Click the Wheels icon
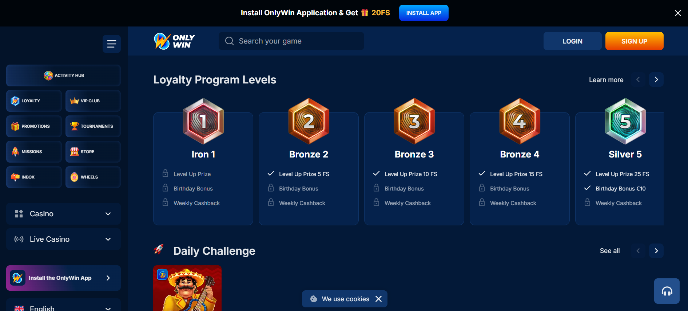688x311 pixels. 74,177
